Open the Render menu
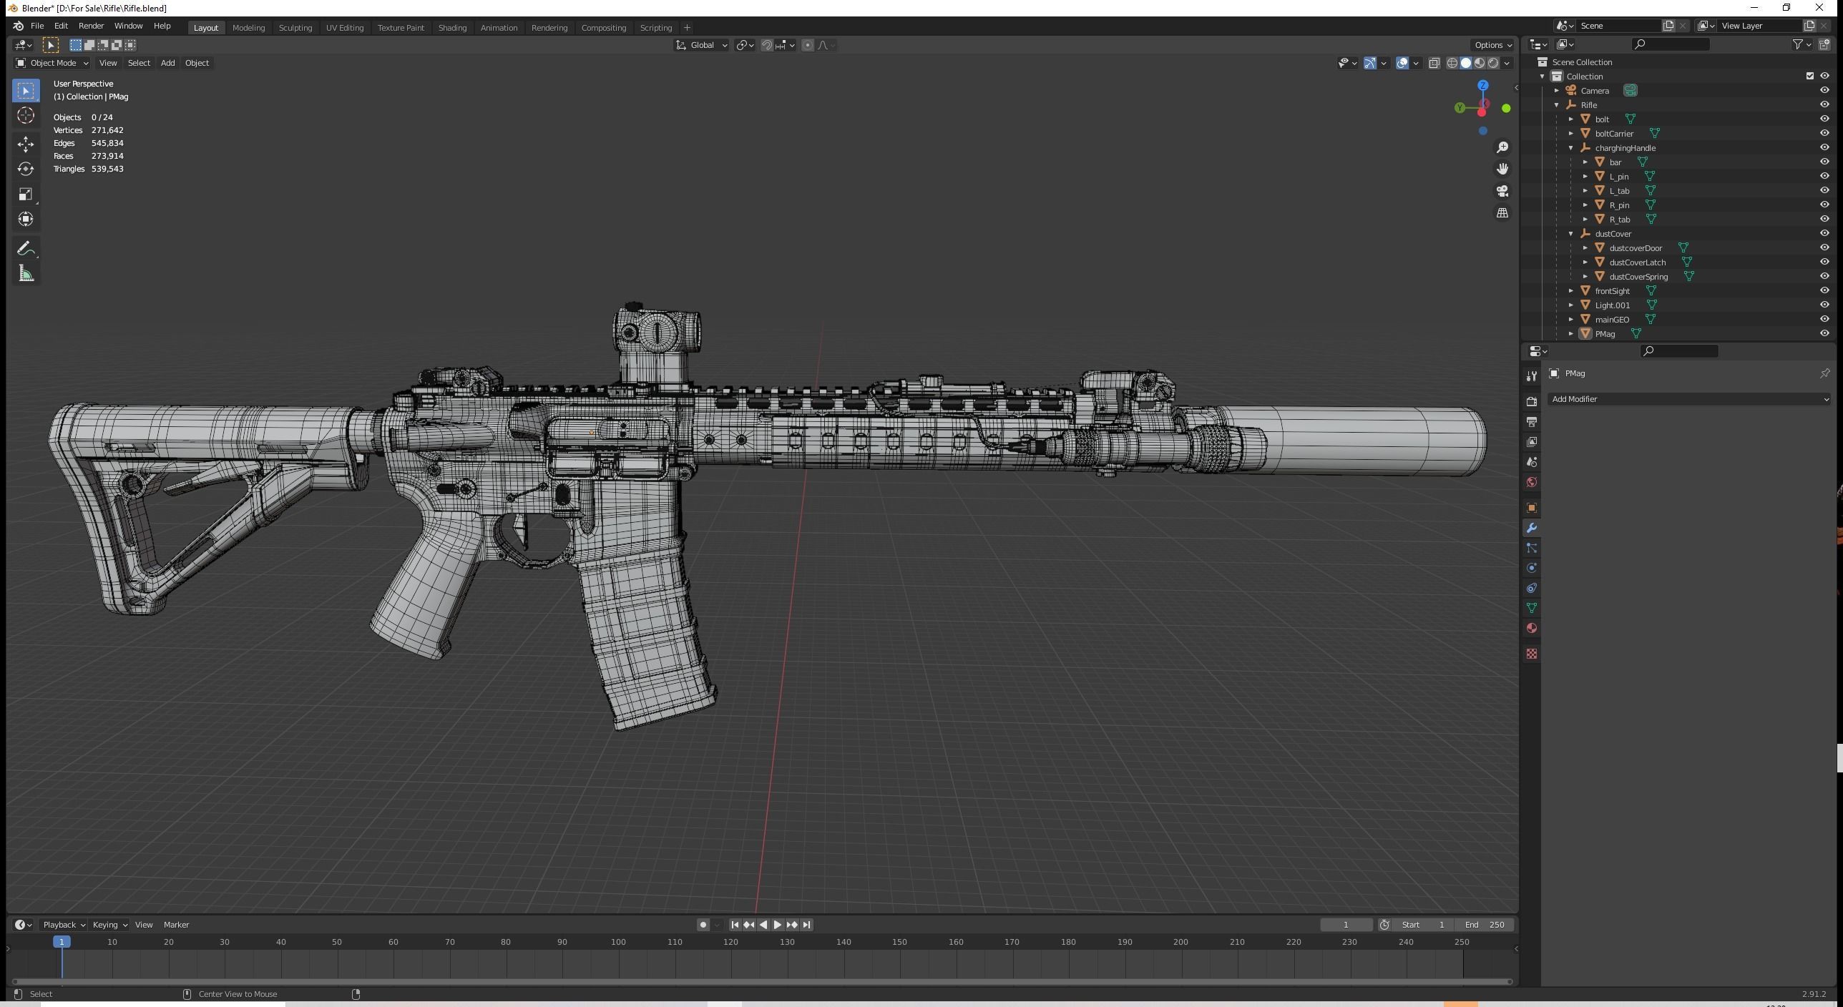 click(x=91, y=25)
